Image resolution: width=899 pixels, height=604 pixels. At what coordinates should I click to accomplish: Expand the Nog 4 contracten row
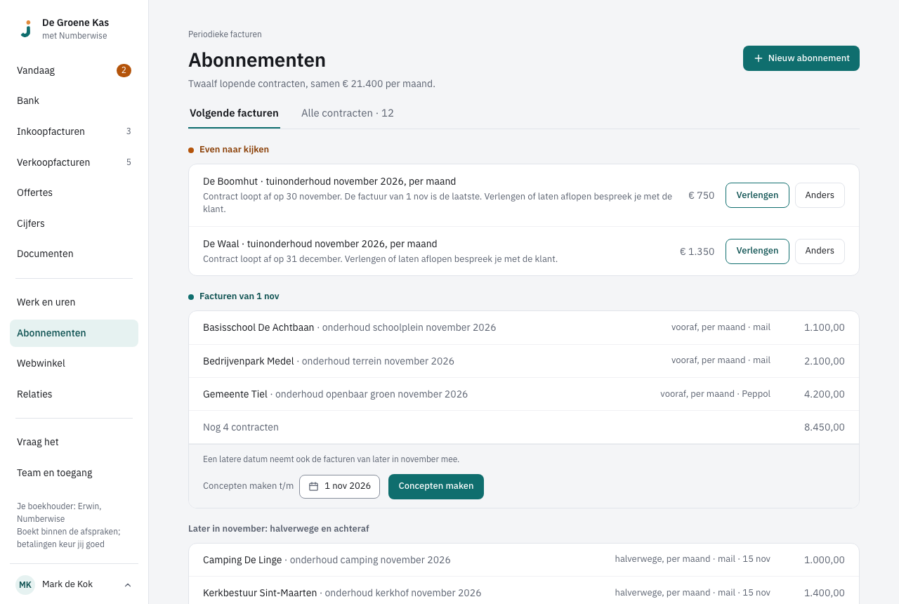[524, 427]
